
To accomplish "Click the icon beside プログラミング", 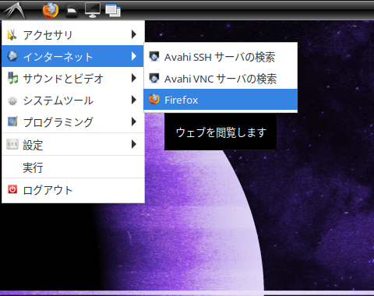I will pos(12,122).
